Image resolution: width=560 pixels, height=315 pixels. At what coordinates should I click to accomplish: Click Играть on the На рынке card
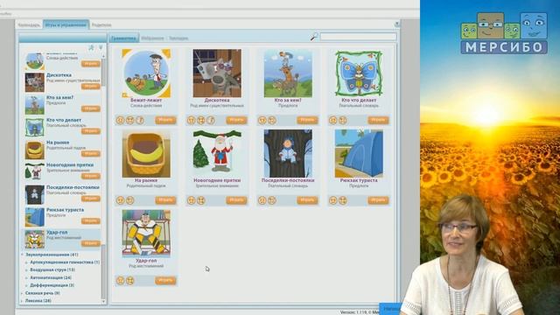(165, 200)
